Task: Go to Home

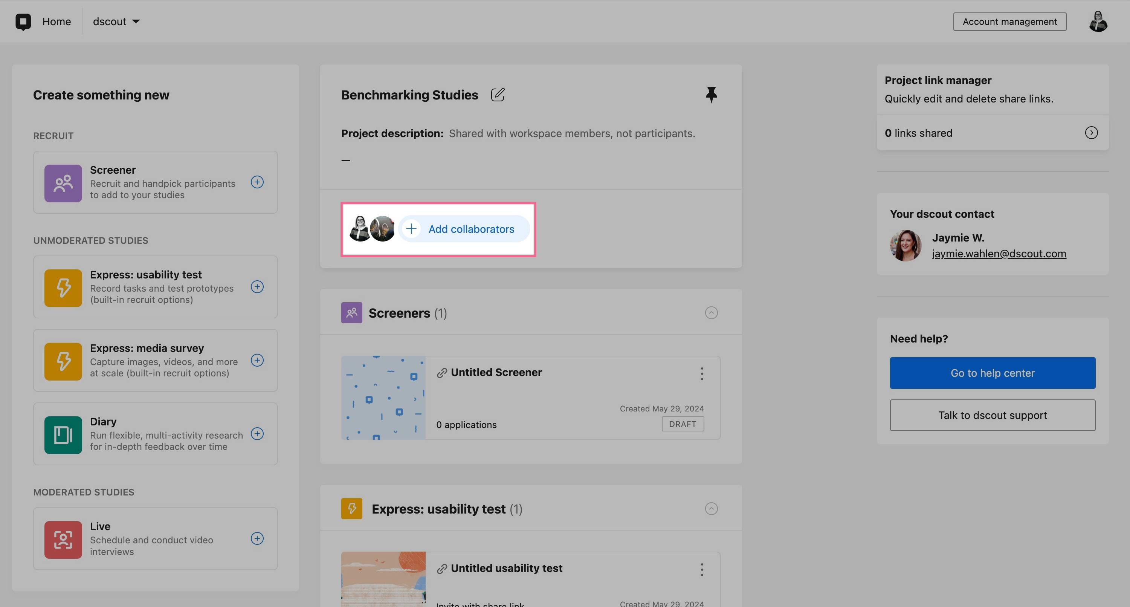Action: pos(56,21)
